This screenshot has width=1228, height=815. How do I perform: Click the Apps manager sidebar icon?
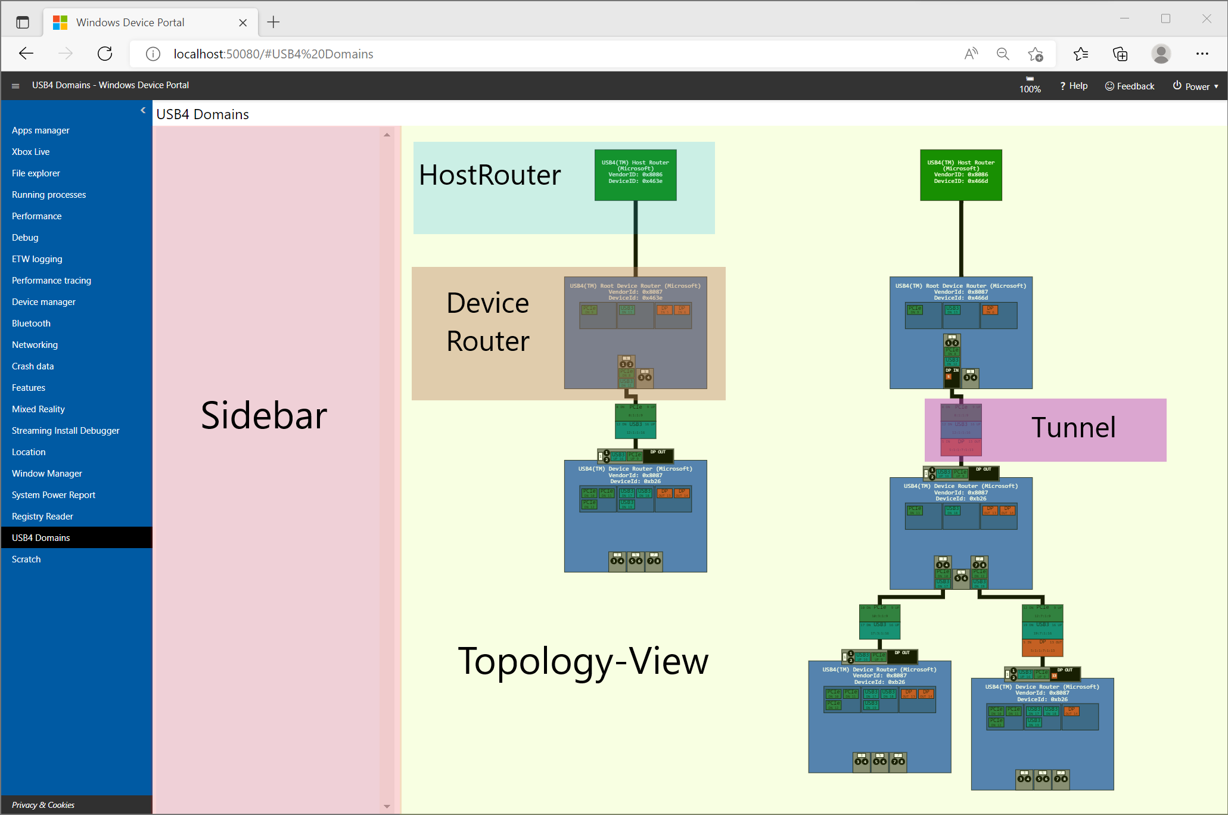pos(40,130)
